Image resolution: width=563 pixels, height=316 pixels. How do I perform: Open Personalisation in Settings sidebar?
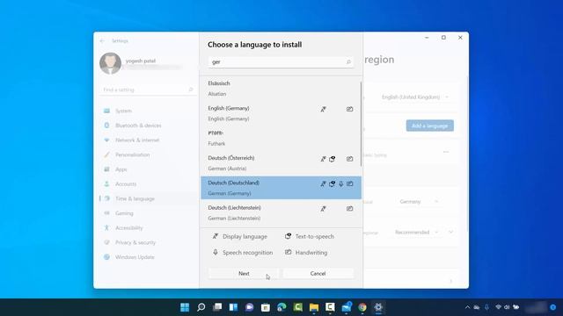coord(147,154)
